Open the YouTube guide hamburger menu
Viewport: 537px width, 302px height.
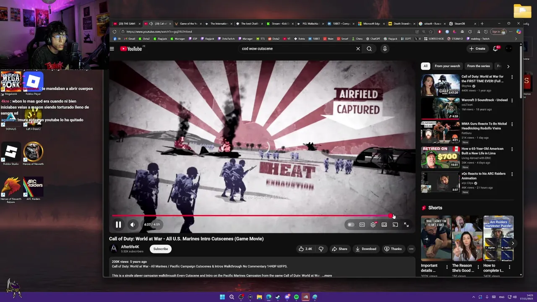(112, 49)
